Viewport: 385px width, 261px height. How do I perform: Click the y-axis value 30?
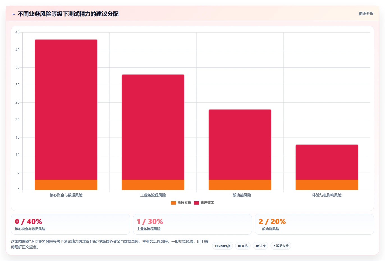click(x=17, y=85)
